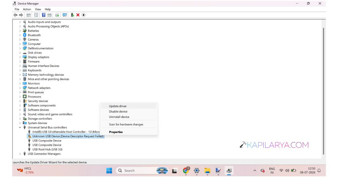Expand the System devices node
This screenshot has width=338, height=177.
(x=20, y=123)
